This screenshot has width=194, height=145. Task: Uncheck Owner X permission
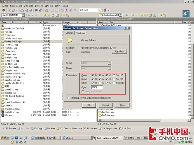pyautogui.click(x=107, y=75)
